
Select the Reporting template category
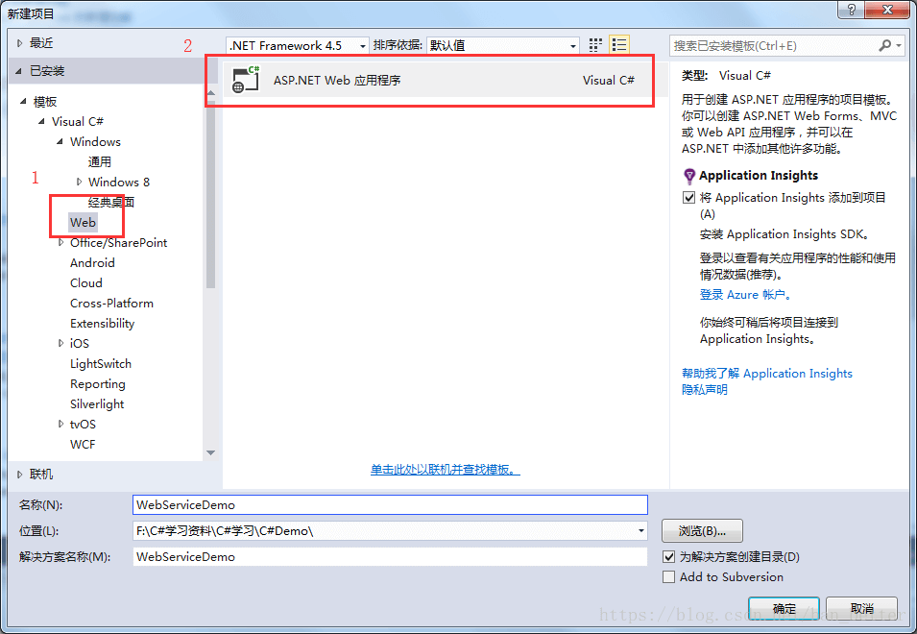point(98,383)
